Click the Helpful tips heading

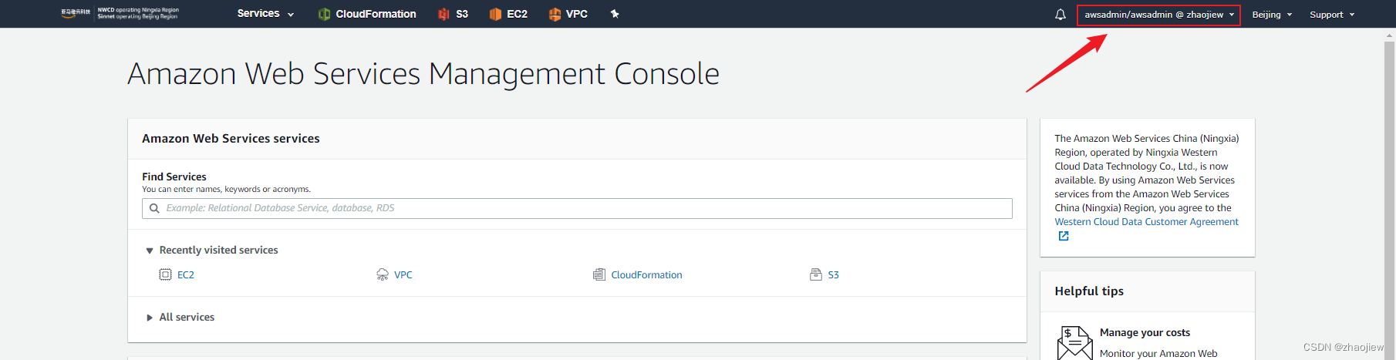click(1089, 291)
